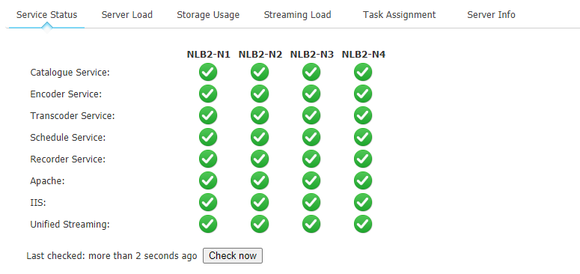Click the Unified Streaming row label
580x274 pixels.
pos(70,225)
